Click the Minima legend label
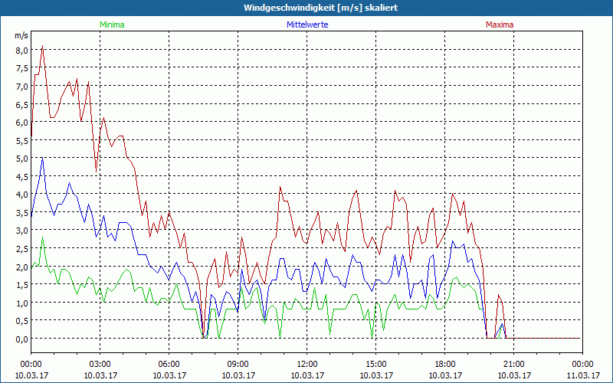This screenshot has width=613, height=383. 112,25
